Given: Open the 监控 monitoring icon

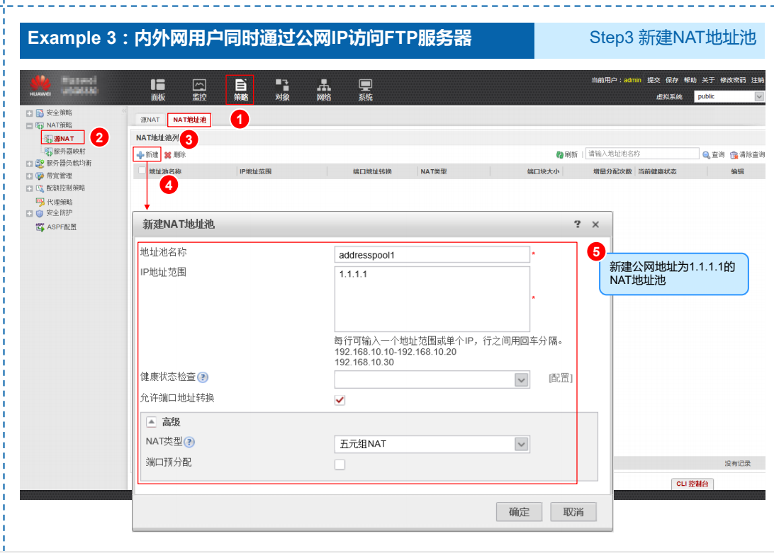Looking at the screenshot, I should click(x=199, y=87).
